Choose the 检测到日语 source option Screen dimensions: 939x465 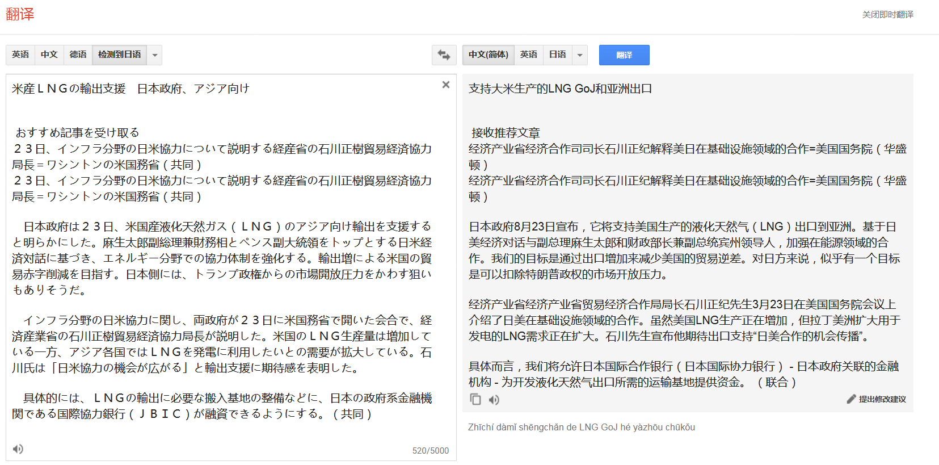click(119, 55)
